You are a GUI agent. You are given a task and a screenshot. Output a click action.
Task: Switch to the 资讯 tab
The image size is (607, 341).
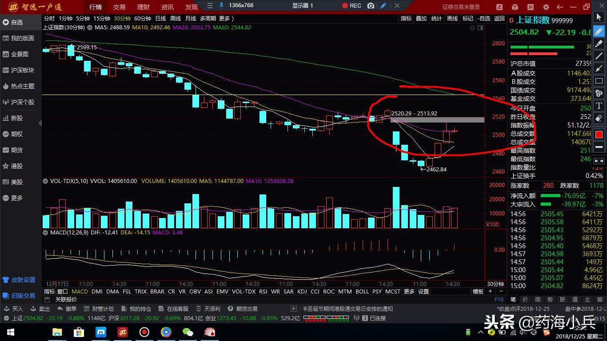click(x=168, y=7)
